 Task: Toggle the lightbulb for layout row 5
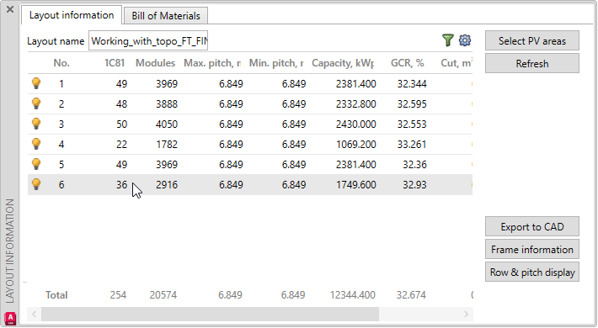(x=36, y=164)
